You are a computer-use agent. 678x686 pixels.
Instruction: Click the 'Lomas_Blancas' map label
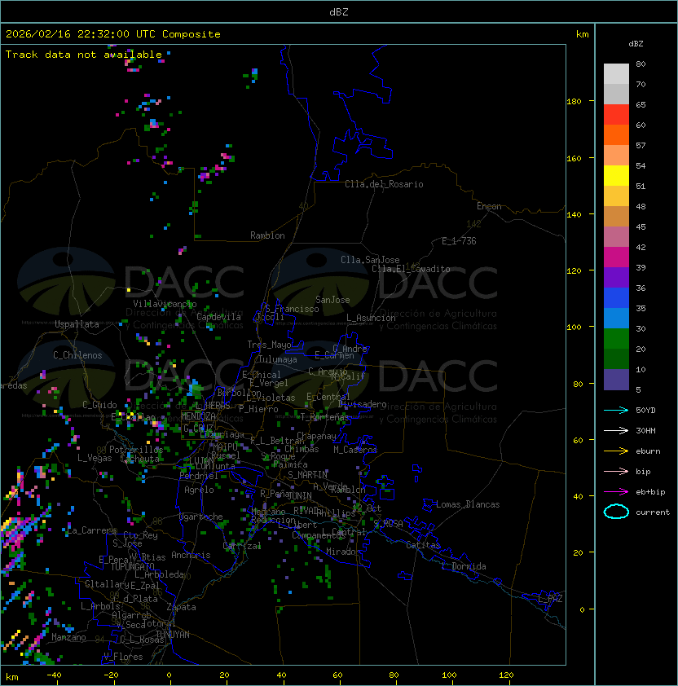point(468,504)
